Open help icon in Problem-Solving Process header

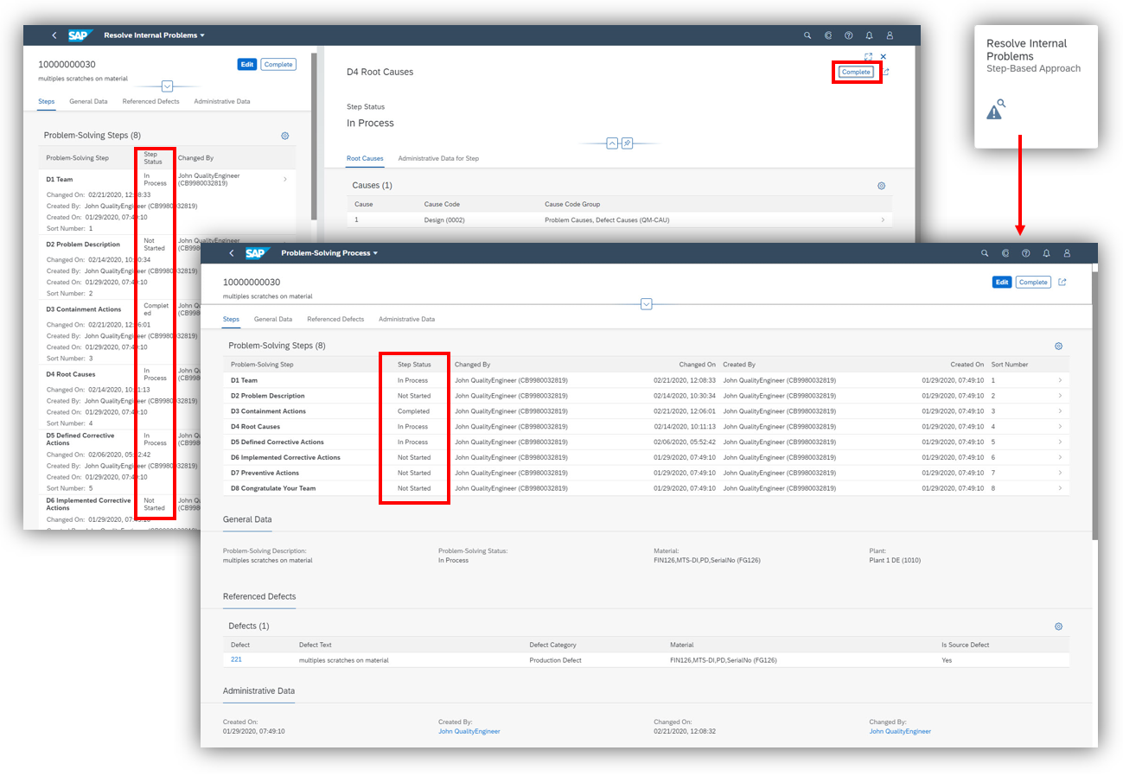click(1025, 253)
